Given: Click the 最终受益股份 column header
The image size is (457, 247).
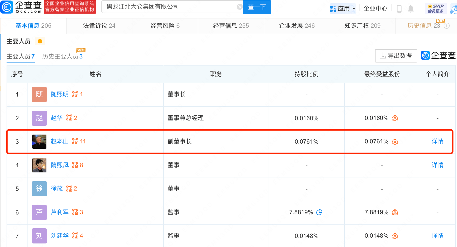Looking at the screenshot, I should pos(382,74).
